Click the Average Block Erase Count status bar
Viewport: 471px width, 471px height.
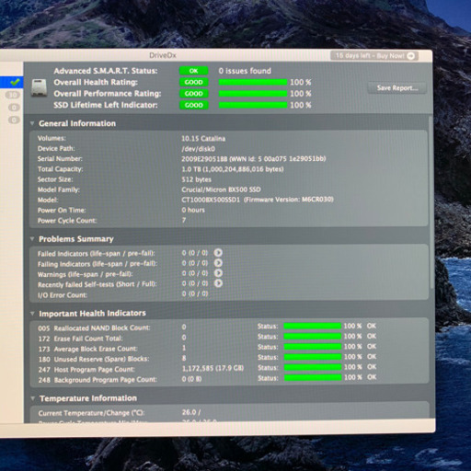312,347
